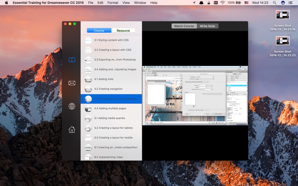298x186 pixels.
Task: Open lesson 6.1 Inserting animate composition
Action: (x=111, y=147)
